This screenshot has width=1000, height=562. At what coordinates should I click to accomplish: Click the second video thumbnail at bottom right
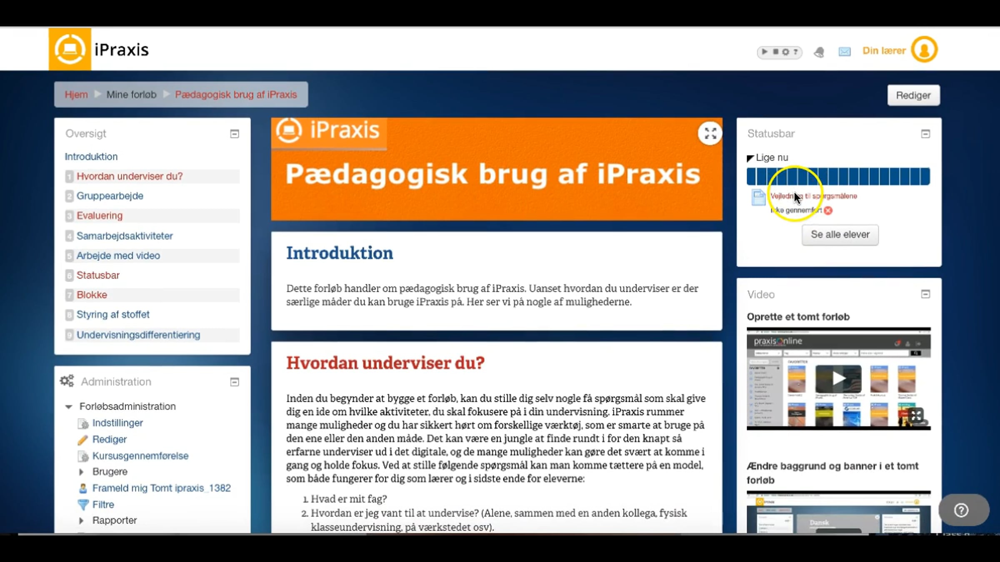[x=838, y=512]
